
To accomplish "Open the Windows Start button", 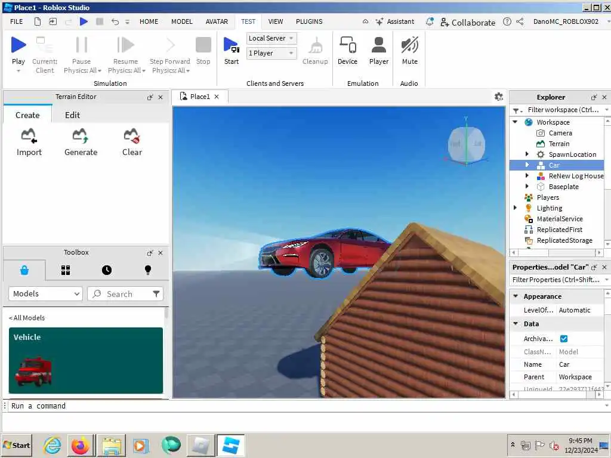I will pos(17,445).
